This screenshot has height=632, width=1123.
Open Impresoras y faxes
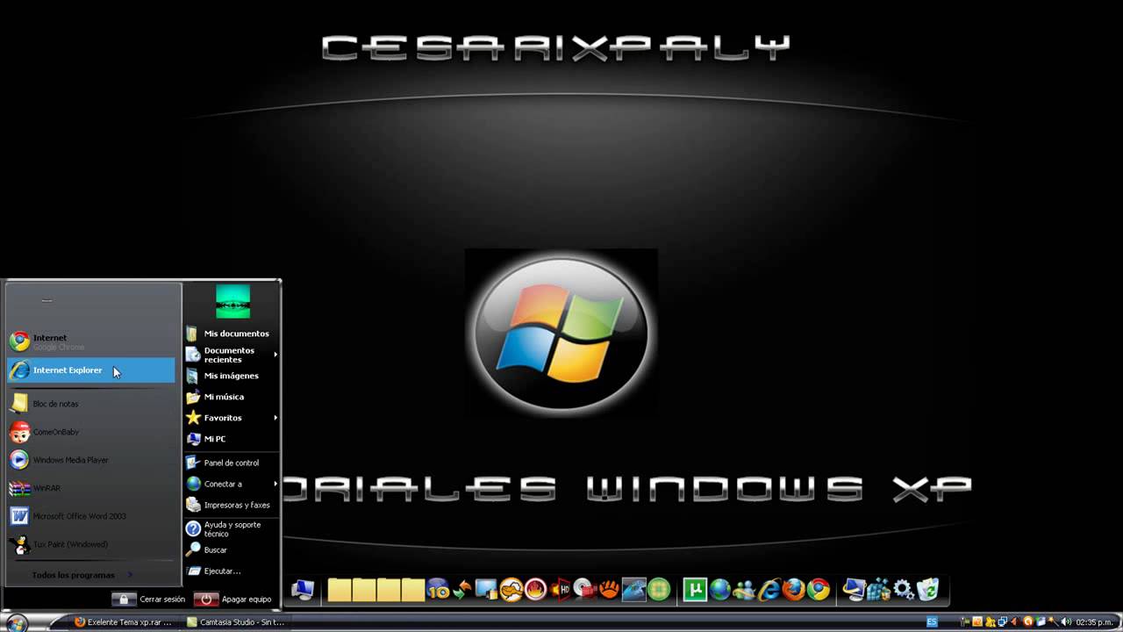click(x=232, y=505)
